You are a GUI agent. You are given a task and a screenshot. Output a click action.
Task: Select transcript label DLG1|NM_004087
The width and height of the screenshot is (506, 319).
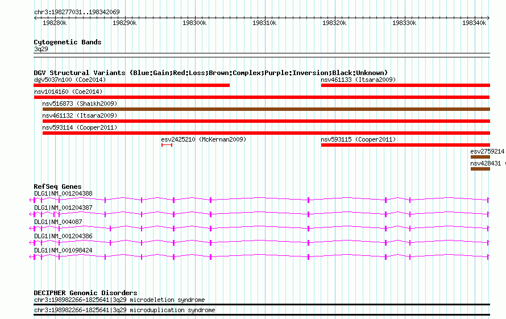[x=58, y=222]
